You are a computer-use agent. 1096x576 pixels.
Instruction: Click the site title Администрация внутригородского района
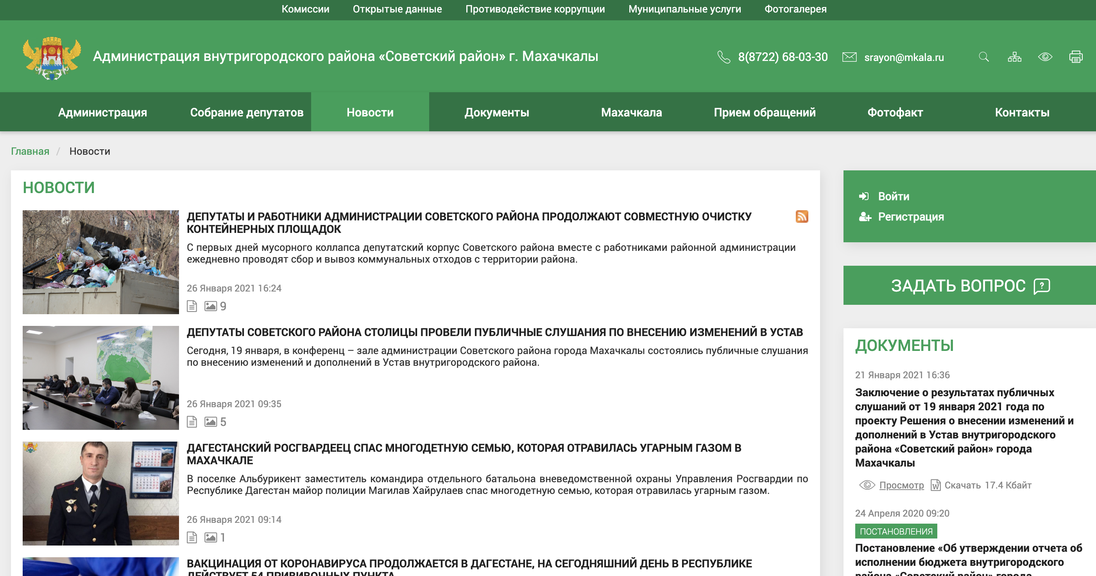346,56
